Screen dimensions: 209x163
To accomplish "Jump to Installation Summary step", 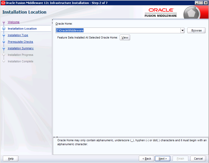I will click(21, 48).
